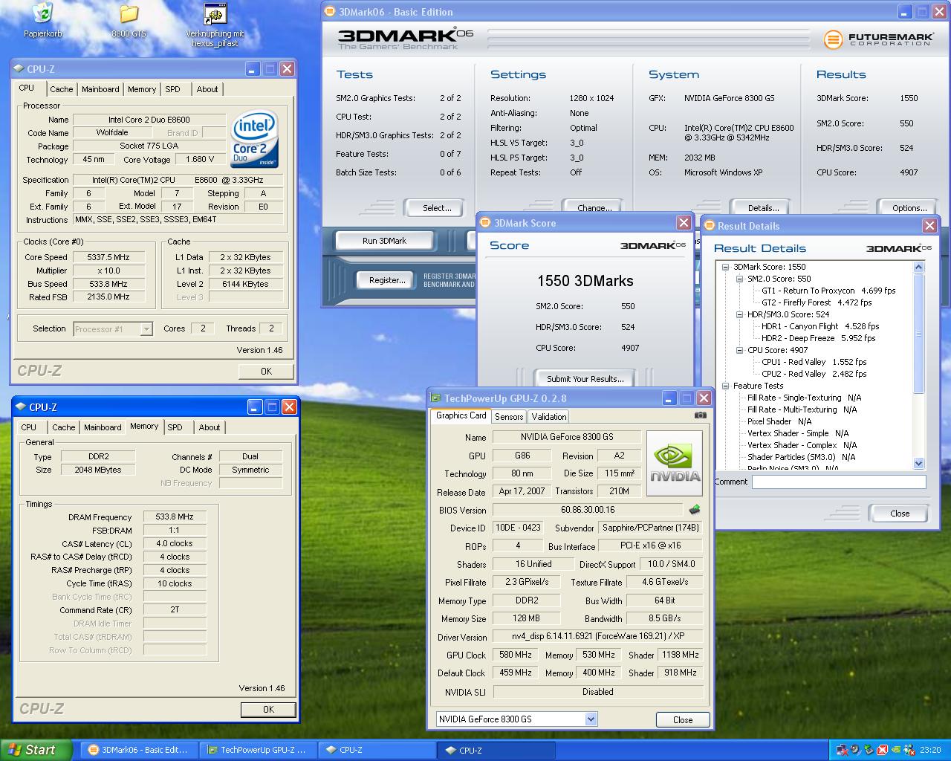Click the 3DMark06 title bar icon
This screenshot has width=951, height=761.
tap(331, 11)
